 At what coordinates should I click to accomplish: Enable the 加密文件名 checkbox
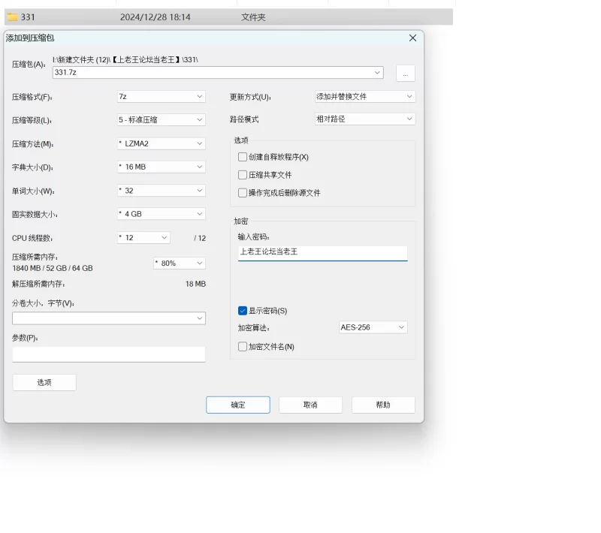(x=242, y=347)
